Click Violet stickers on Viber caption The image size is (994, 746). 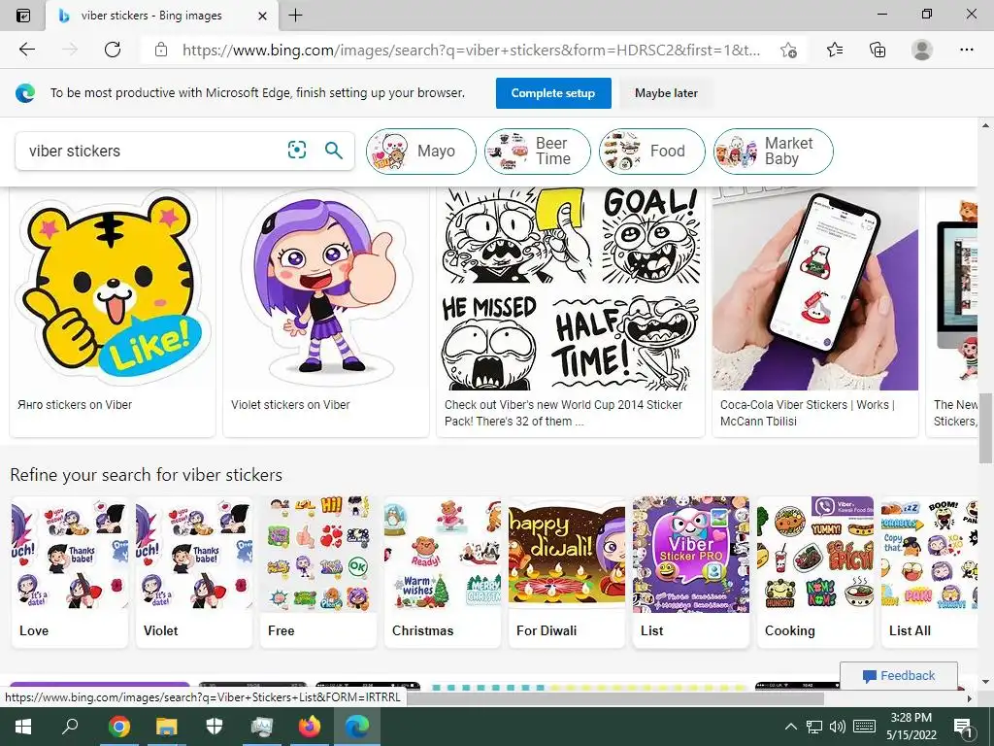[290, 405]
